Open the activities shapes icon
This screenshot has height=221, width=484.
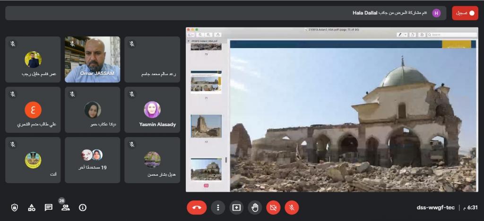pyautogui.click(x=32, y=207)
